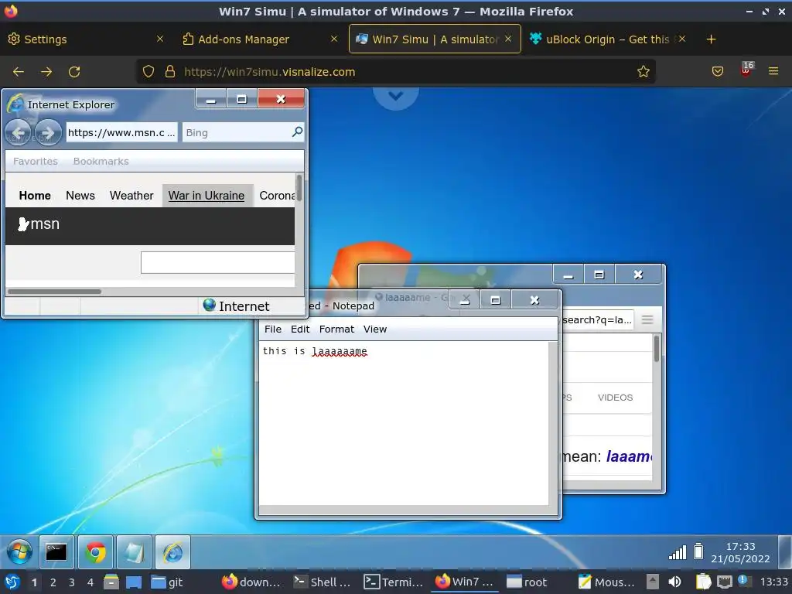Click the misspelled word laaaaaame in Notepad
Viewport: 792px width, 594px height.
pyautogui.click(x=340, y=351)
